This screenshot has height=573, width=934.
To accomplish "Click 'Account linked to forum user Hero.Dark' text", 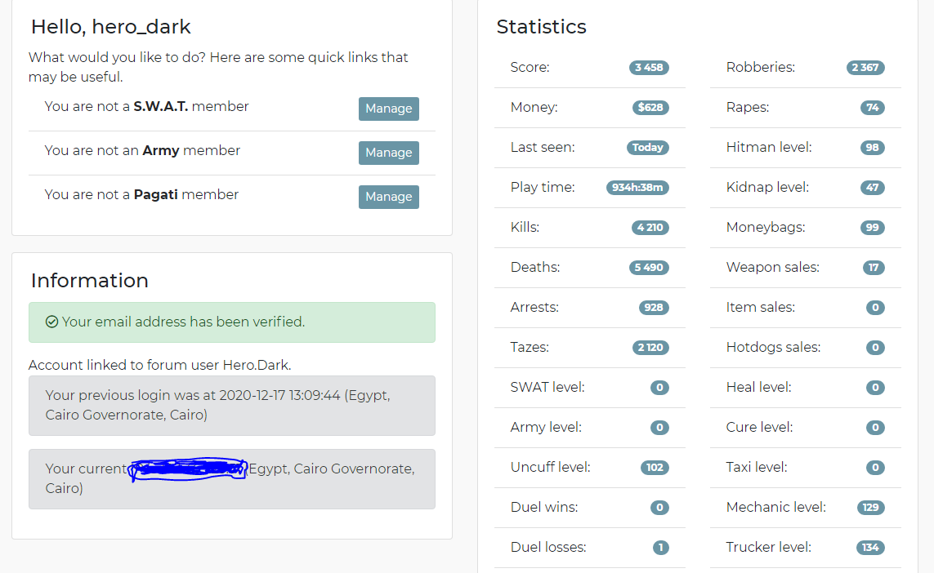I will (159, 366).
